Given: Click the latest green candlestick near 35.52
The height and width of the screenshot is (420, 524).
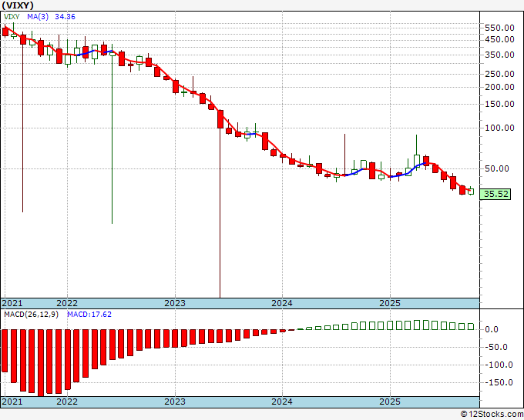Looking at the screenshot, I should click(471, 191).
